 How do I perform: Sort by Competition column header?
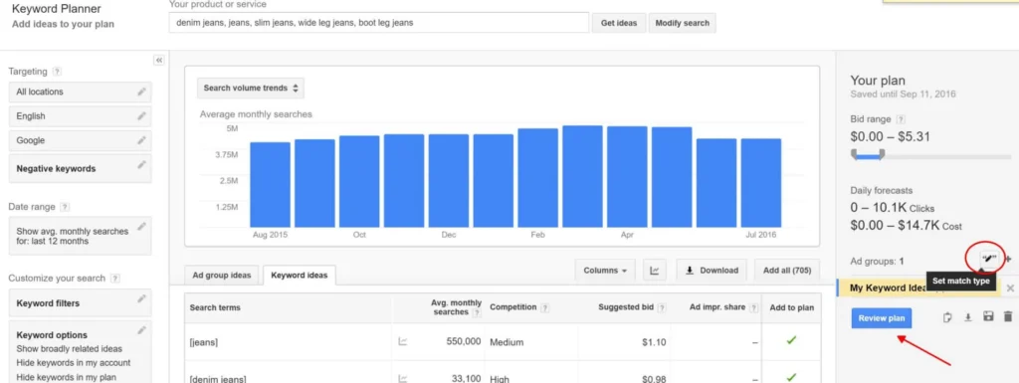point(513,307)
